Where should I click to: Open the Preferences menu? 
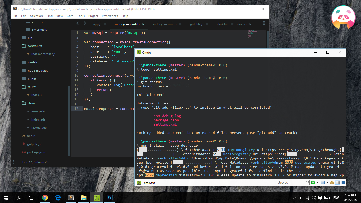pos(110,16)
